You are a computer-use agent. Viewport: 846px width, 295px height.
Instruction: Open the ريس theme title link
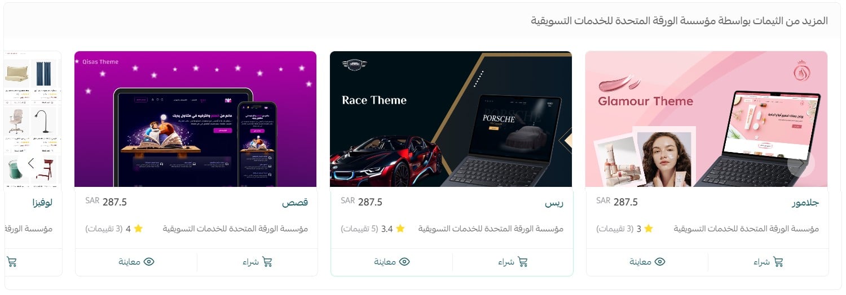[554, 203]
